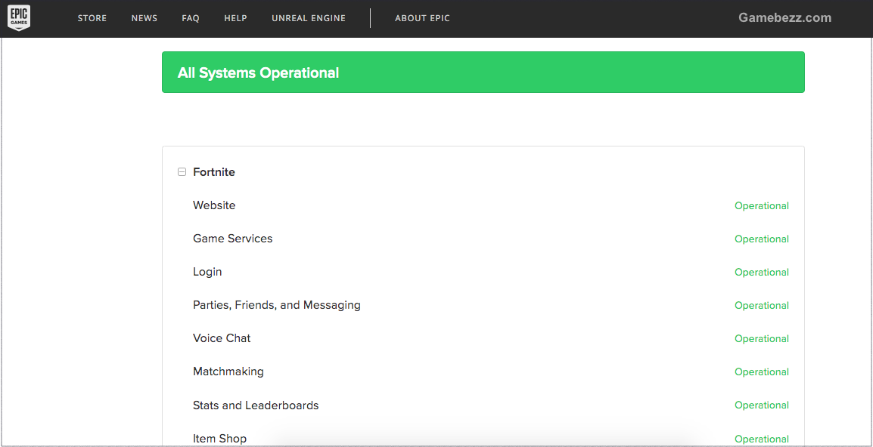The image size is (873, 447).
Task: Collapse the Fortnite services group
Action: pyautogui.click(x=182, y=172)
